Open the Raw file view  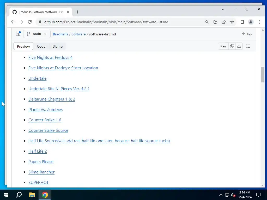pos(223,46)
